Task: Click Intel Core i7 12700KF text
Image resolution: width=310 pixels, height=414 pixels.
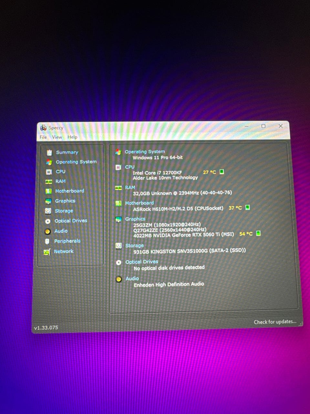Action: pos(157,173)
